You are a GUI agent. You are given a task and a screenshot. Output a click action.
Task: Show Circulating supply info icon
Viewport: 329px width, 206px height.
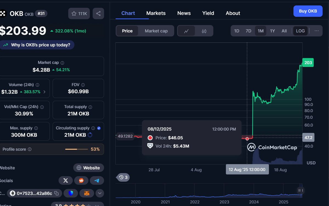93,128
